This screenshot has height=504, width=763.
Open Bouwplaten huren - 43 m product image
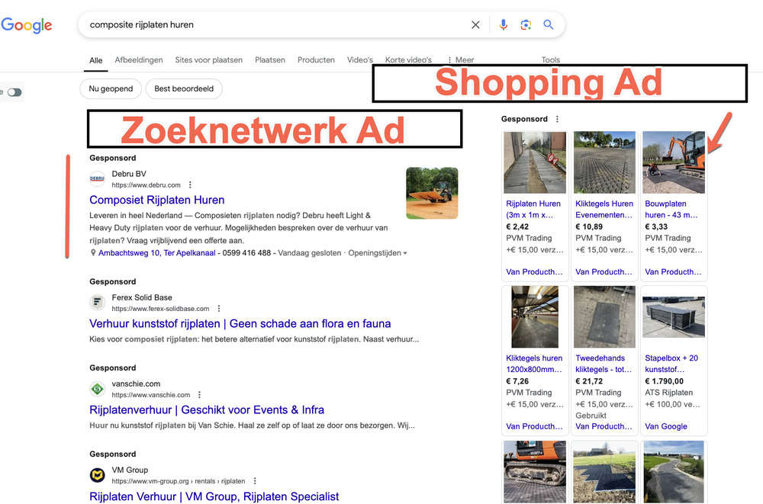click(674, 162)
